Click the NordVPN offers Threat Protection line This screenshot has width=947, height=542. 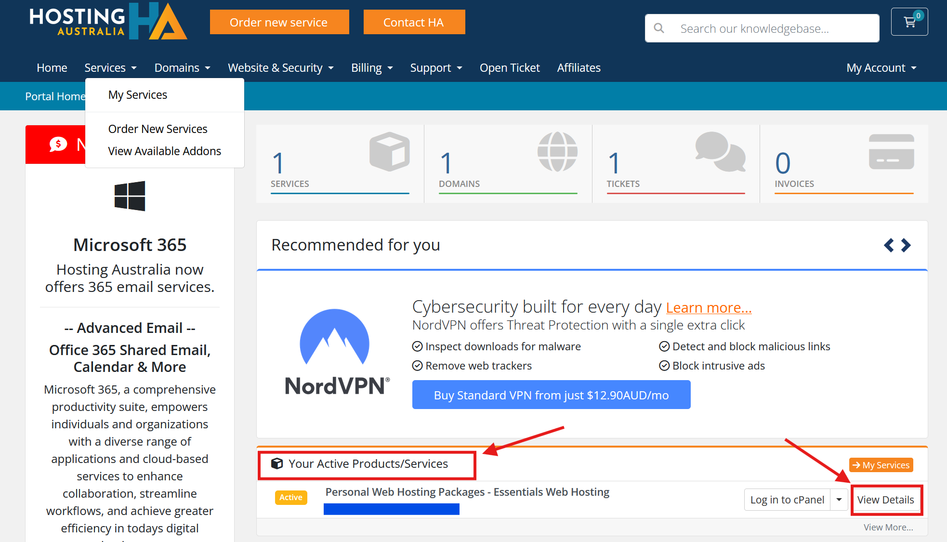pyautogui.click(x=579, y=325)
